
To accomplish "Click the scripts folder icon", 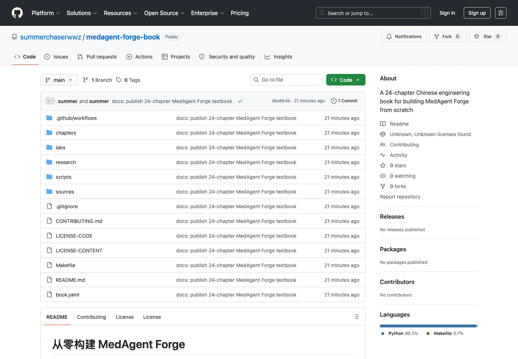I will coord(49,177).
